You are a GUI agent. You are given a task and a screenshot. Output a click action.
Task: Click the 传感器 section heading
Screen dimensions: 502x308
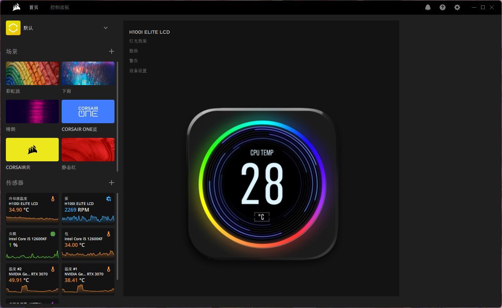click(15, 183)
